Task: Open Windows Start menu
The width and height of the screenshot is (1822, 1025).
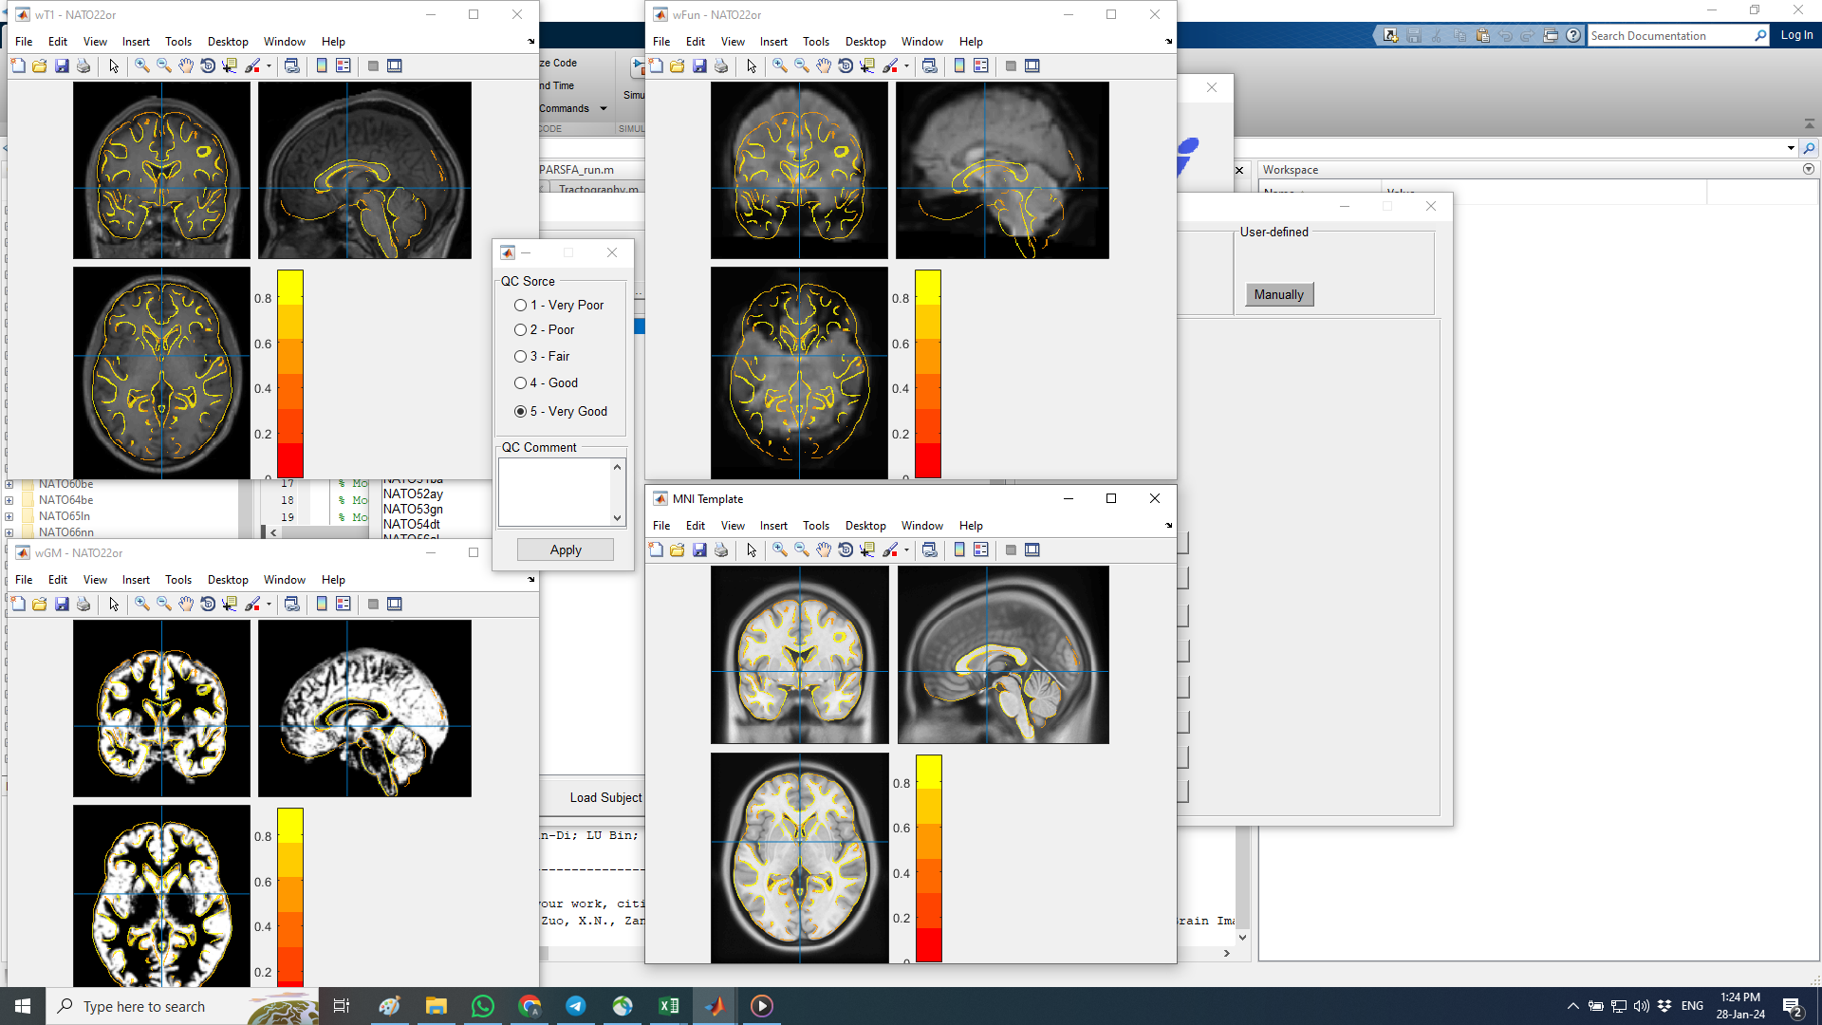Action: pyautogui.click(x=23, y=1006)
